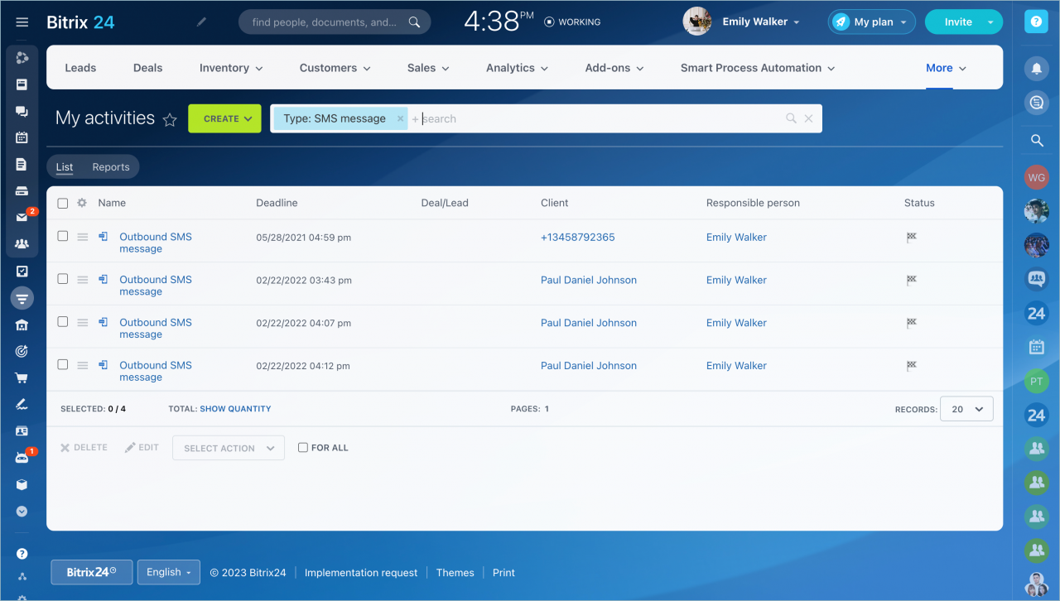Check the row with deadline 02/22/2022 04:12 pm
1060x601 pixels.
tap(63, 365)
